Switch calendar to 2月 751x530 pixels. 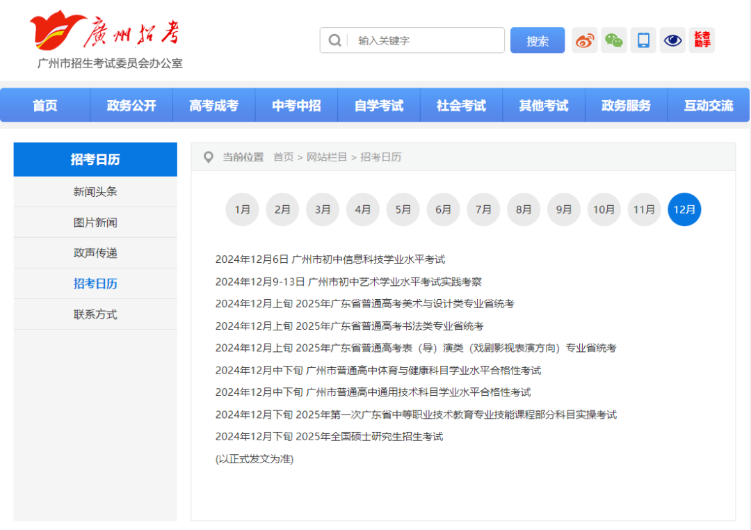pos(282,209)
